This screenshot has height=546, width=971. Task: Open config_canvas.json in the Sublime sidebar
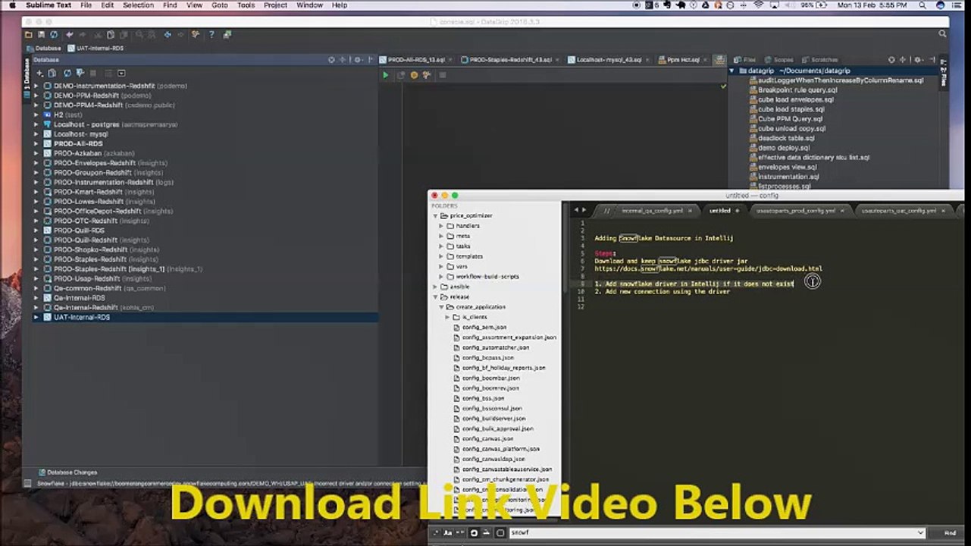coord(487,438)
